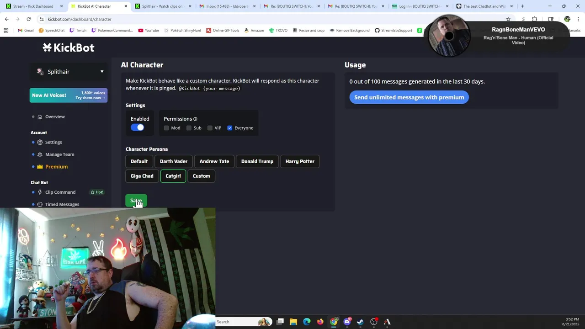Click the Hot badge beside Clip Command
Image resolution: width=585 pixels, height=329 pixels.
click(x=97, y=192)
